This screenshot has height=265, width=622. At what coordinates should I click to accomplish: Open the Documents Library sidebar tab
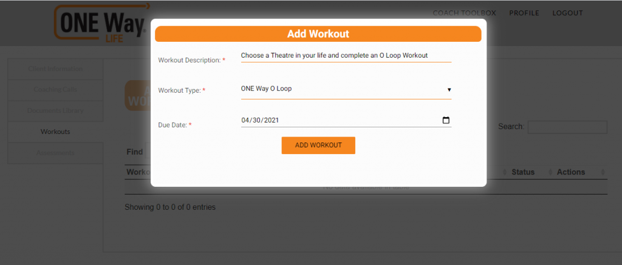(x=55, y=111)
